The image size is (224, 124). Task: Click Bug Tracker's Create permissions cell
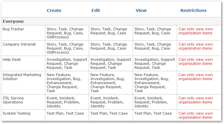(67, 33)
